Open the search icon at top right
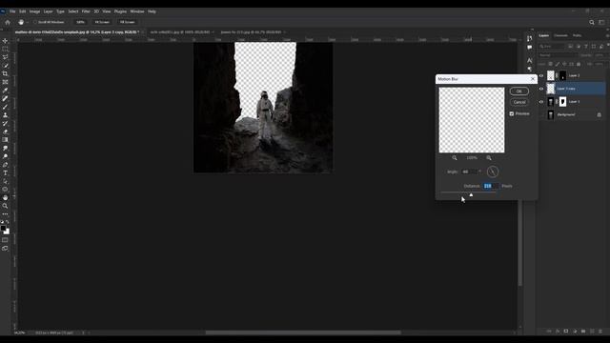Viewport: 610px width, 343px height. (592, 22)
